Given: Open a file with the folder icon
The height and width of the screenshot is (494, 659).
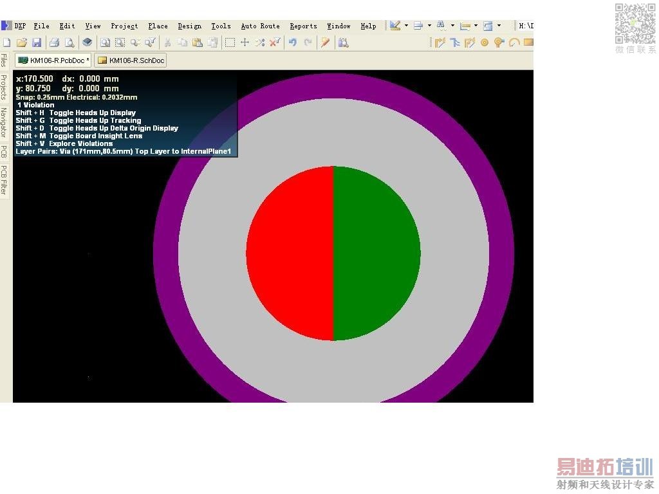Looking at the screenshot, I should 22,42.
